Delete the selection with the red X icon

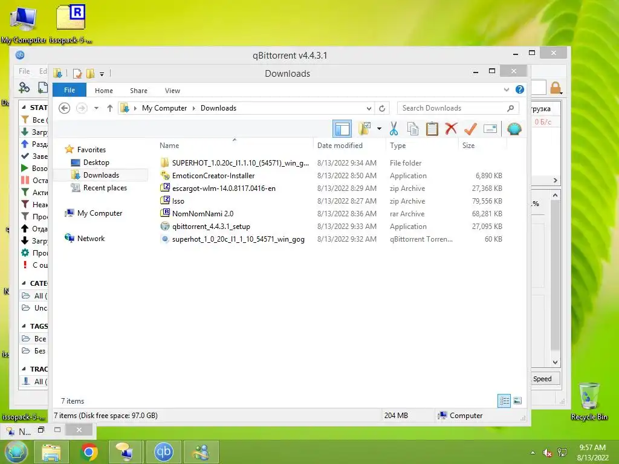(451, 129)
